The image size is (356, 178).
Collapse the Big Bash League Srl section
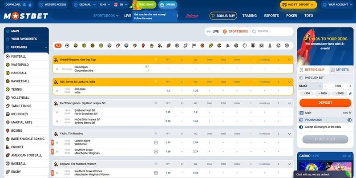pyautogui.click(x=289, y=103)
